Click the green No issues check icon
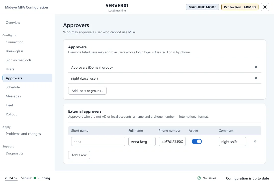The height and width of the screenshot is (185, 274). click(199, 178)
